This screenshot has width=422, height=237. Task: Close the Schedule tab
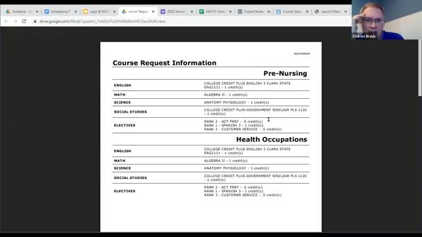tap(37, 12)
